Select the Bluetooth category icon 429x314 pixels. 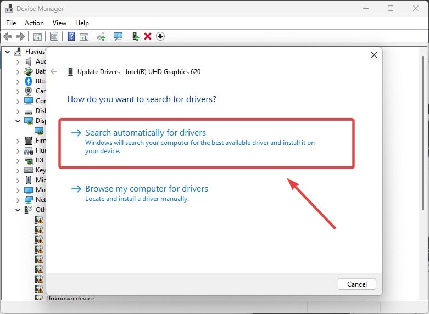tap(29, 81)
